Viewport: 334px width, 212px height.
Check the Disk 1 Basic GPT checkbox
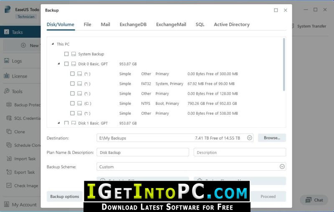coord(66,123)
